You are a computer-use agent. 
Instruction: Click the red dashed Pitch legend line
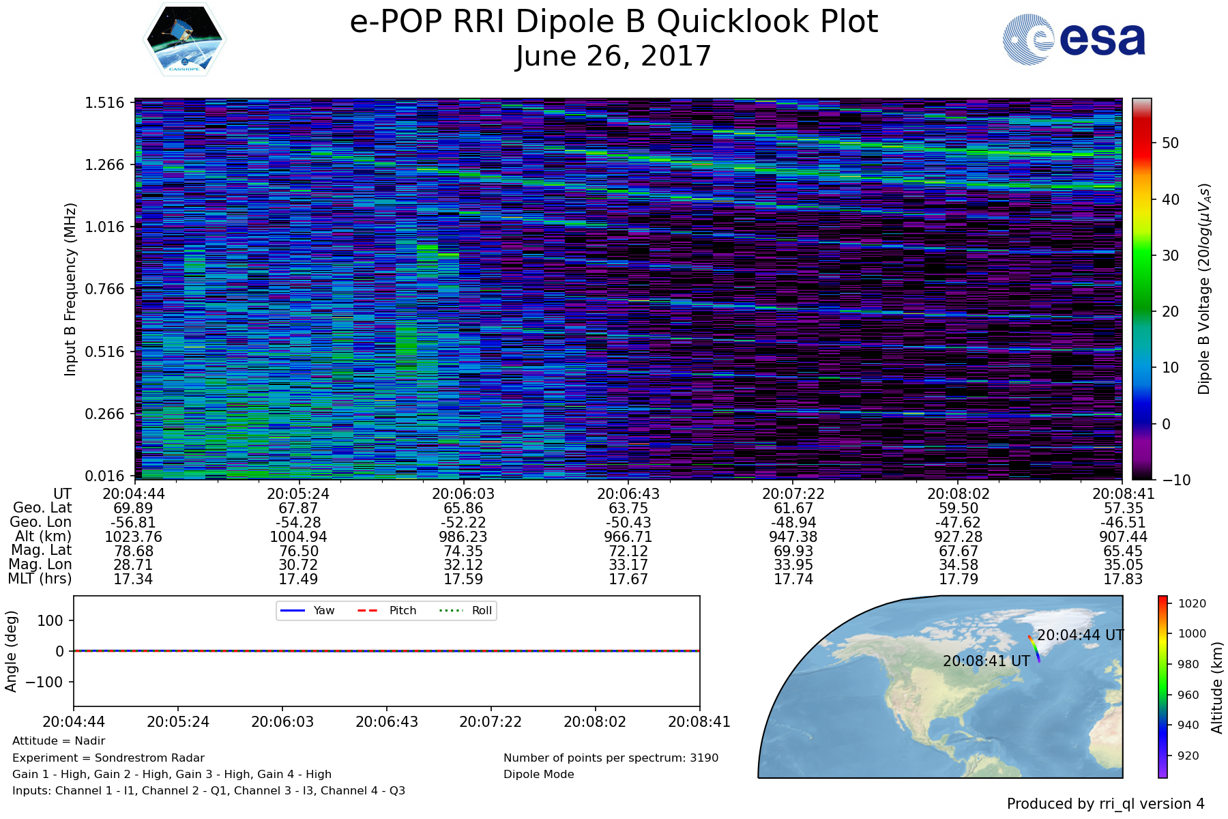pos(368,610)
